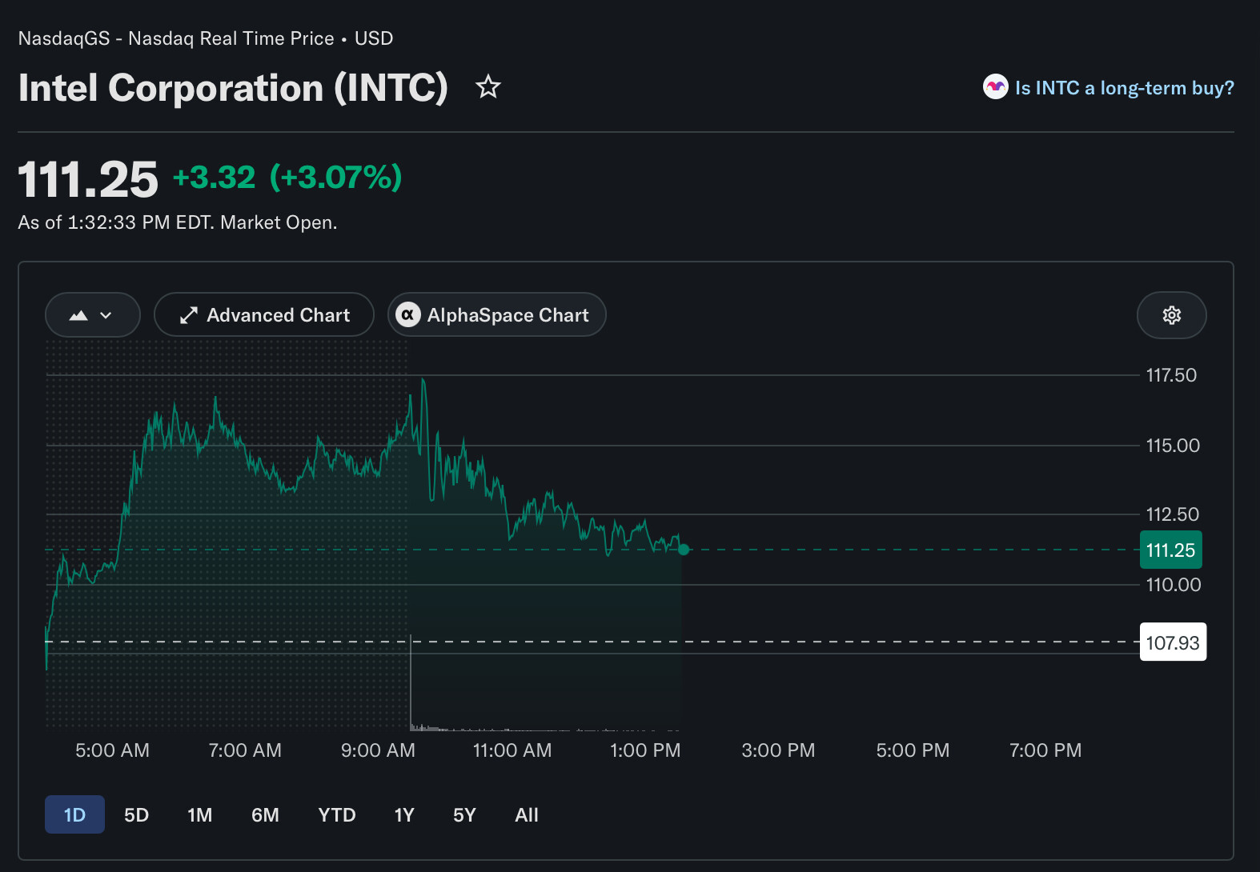Open 'Is INTC a long-term buy?' link
The image size is (1260, 872).
[1124, 88]
